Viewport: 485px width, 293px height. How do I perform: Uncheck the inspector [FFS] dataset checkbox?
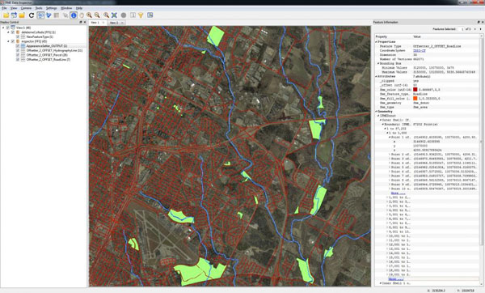click(13, 41)
